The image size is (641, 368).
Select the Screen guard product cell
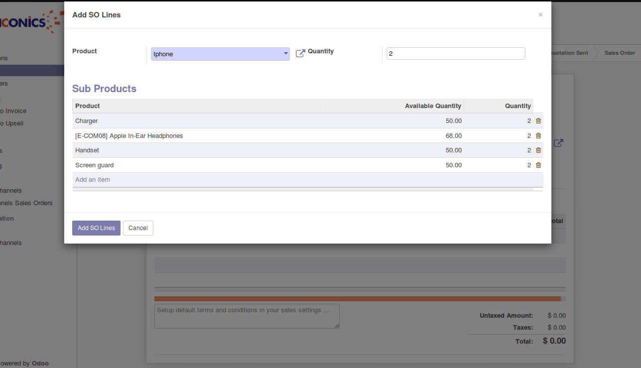pos(95,165)
